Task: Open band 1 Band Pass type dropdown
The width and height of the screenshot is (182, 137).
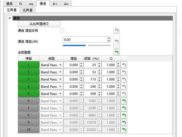Action: (x=51, y=65)
